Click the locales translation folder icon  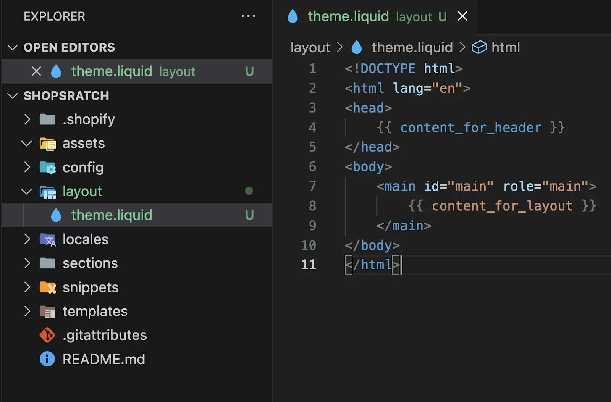tap(48, 240)
